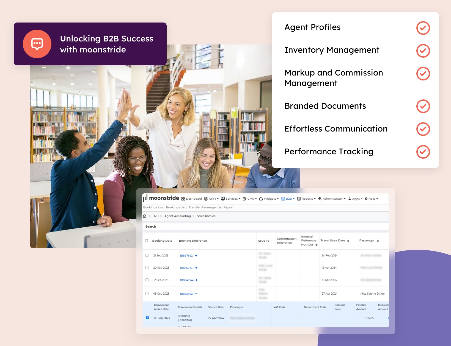Click the Agent Profiles checklist text
451x346 pixels.
coord(312,27)
